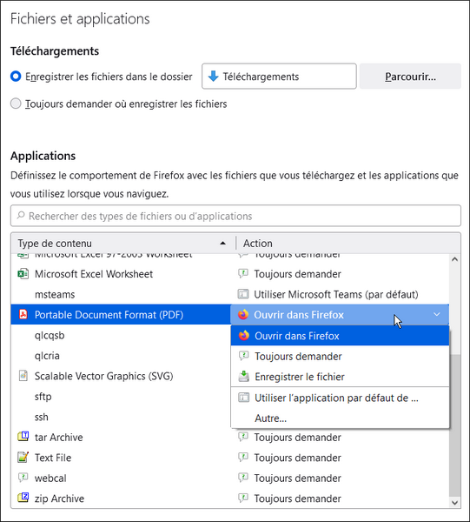This screenshot has height=522, width=470.
Task: Click the PDF icon in Portable Document Format row
Action: pyautogui.click(x=23, y=314)
